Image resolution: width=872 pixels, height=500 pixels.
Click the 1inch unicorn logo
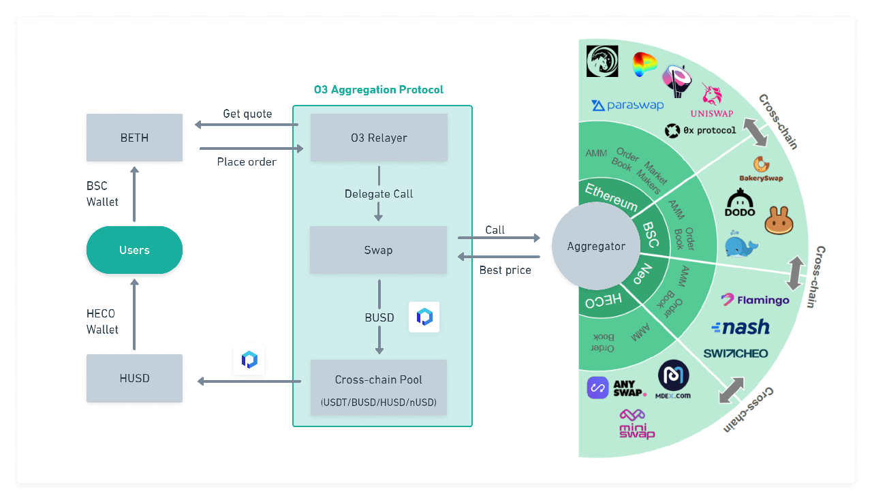602,61
